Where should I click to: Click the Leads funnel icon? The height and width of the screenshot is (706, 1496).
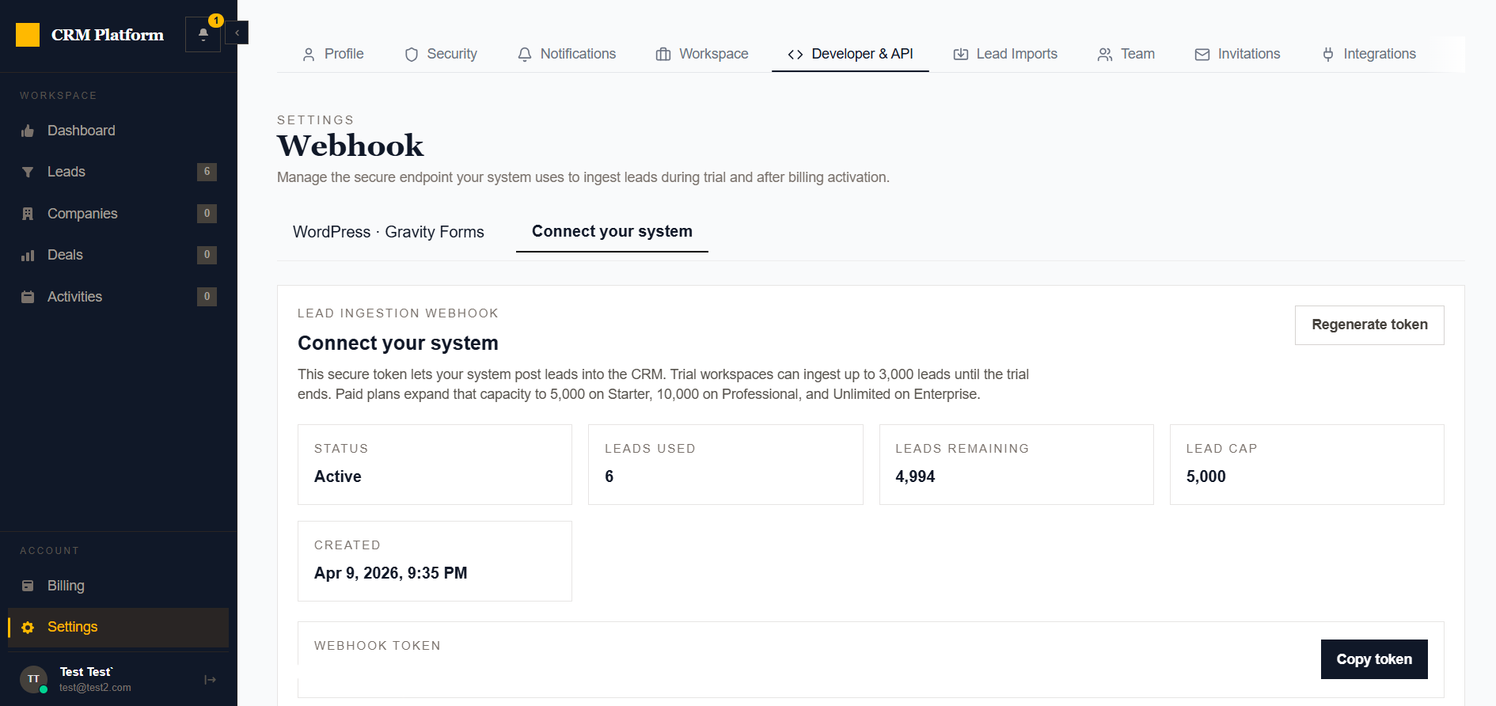tap(28, 172)
